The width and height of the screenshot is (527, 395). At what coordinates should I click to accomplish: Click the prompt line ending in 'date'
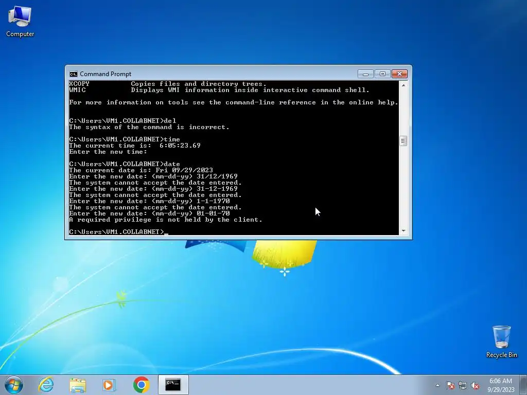tap(125, 164)
